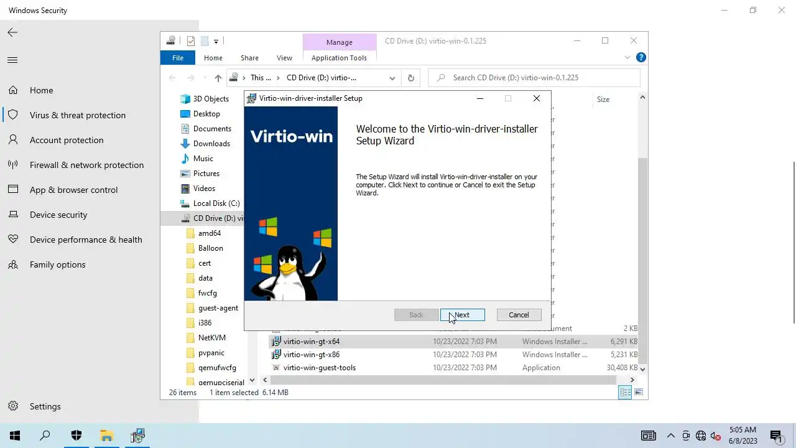Viewport: 796px width, 448px height.
Task: Open Device security page
Action: [58, 215]
